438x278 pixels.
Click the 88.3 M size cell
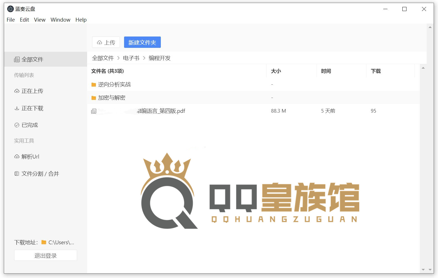[279, 111]
